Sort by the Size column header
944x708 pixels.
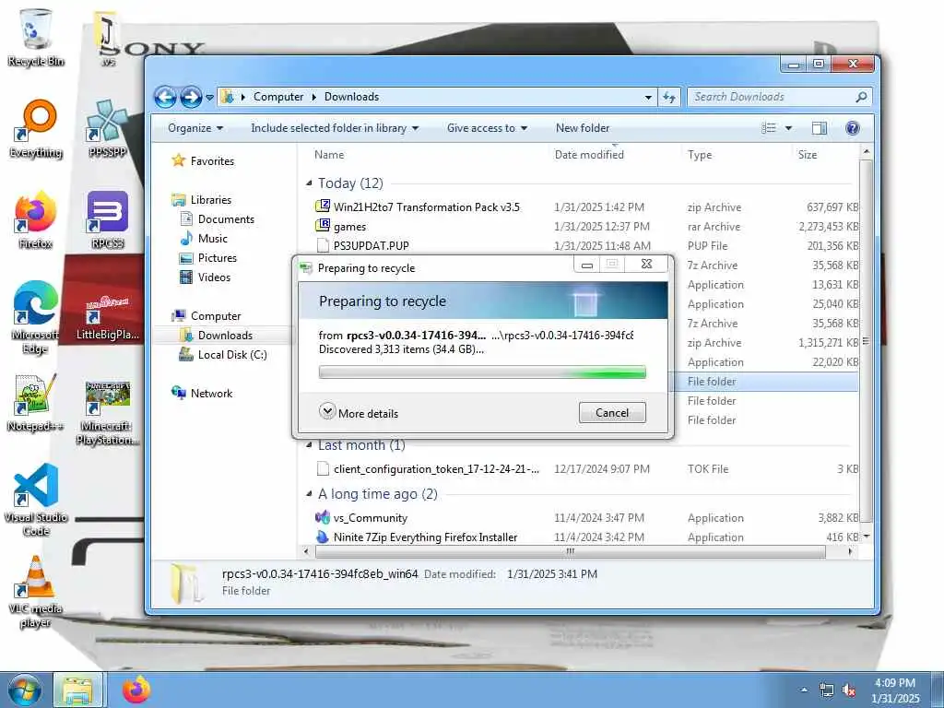808,155
